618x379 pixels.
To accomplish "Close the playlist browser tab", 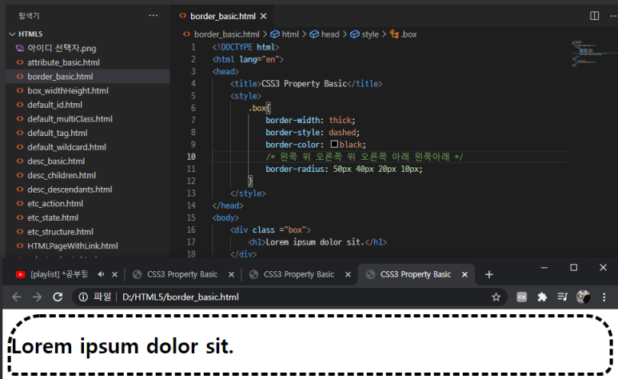I will tap(114, 274).
